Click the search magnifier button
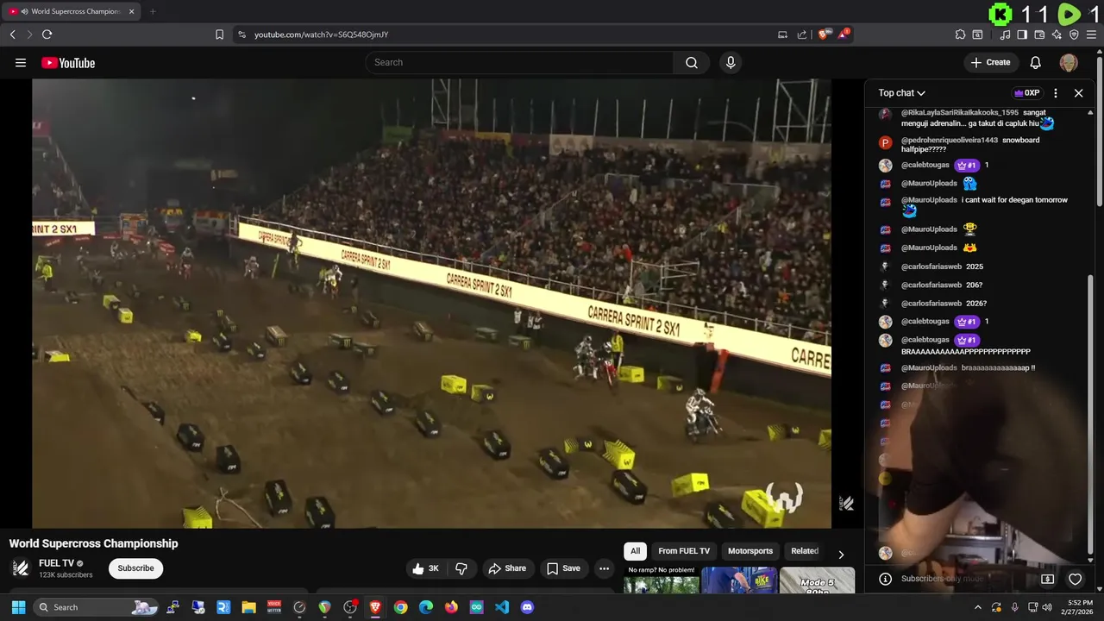 [x=692, y=62]
